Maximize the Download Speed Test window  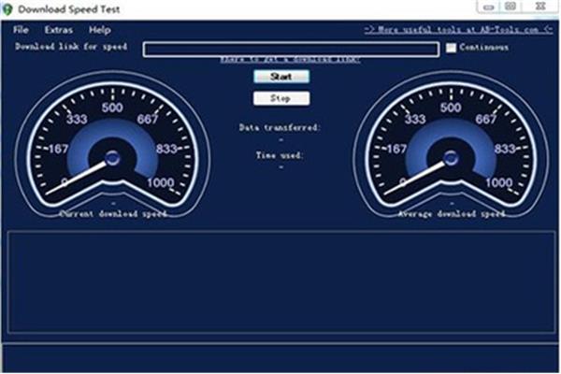[511, 7]
